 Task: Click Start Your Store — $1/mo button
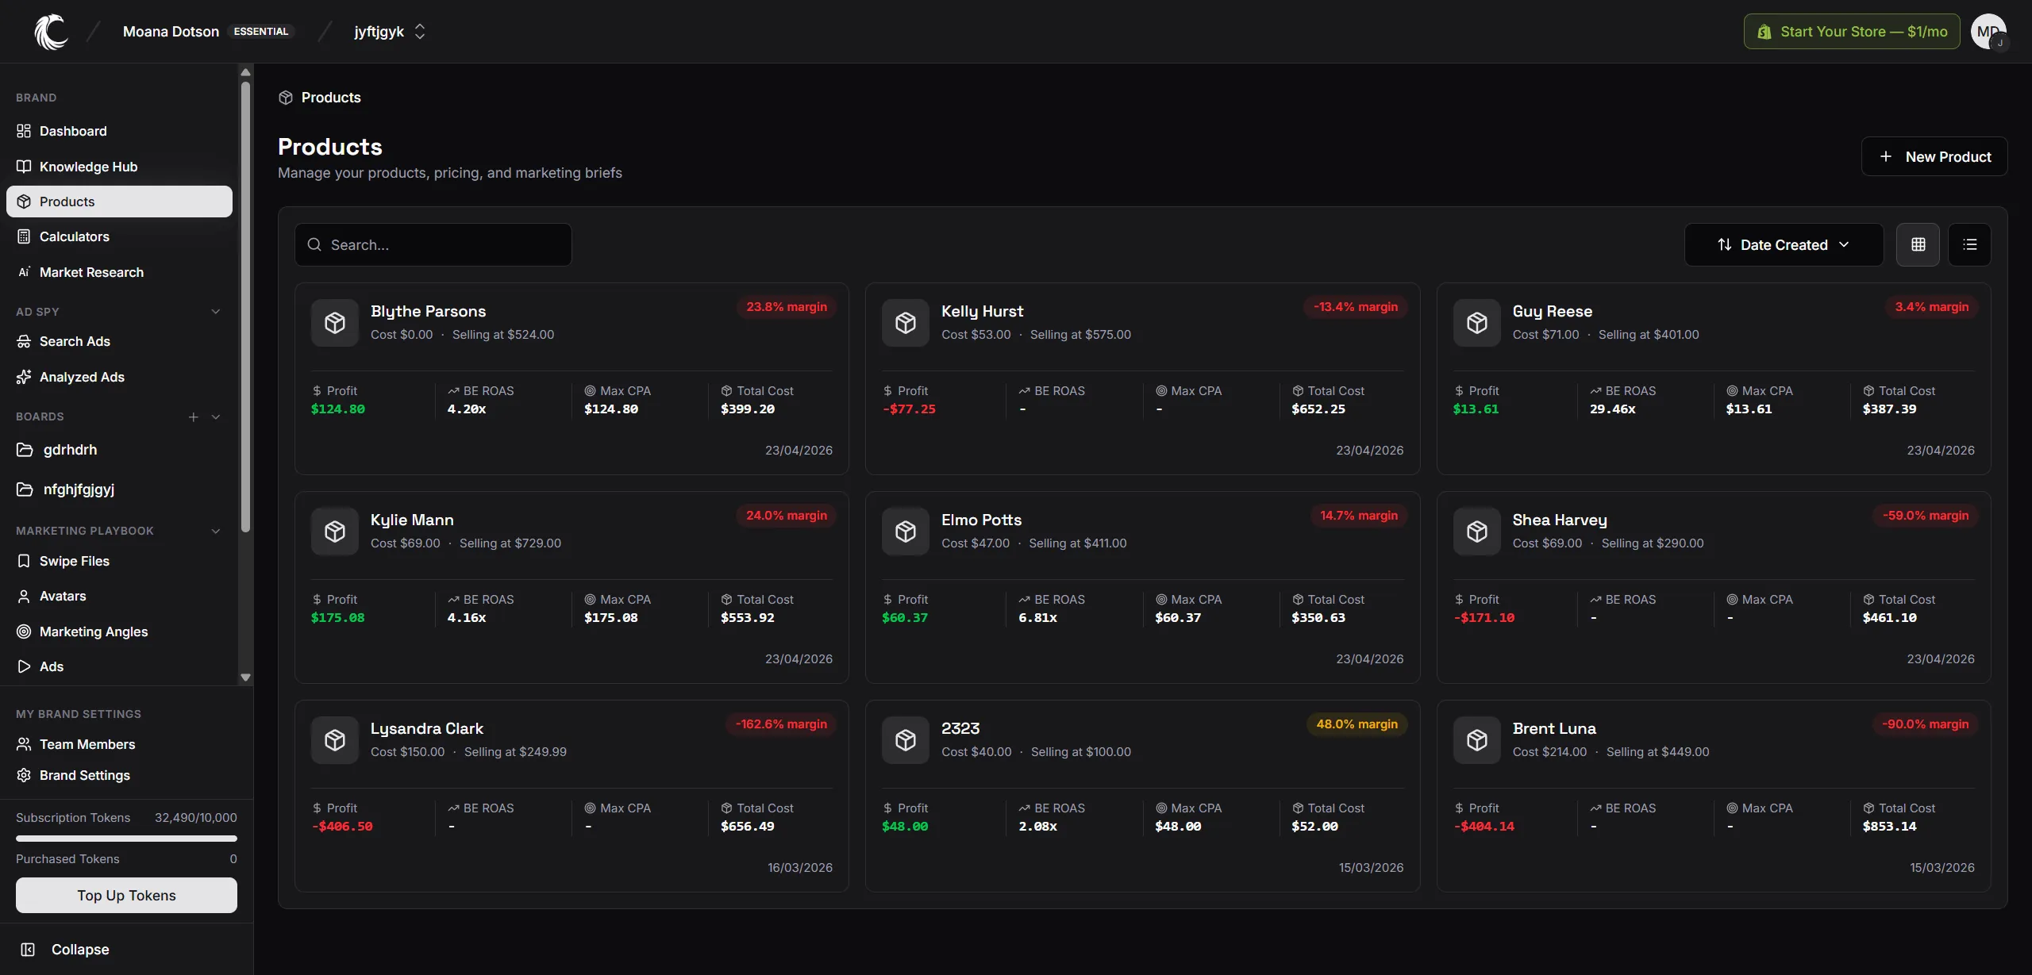pos(1852,32)
